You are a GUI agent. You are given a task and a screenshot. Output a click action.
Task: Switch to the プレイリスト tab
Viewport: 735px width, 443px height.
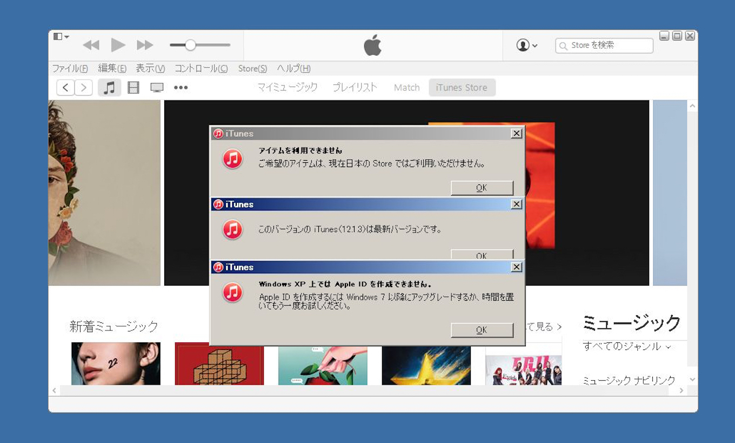pos(355,88)
